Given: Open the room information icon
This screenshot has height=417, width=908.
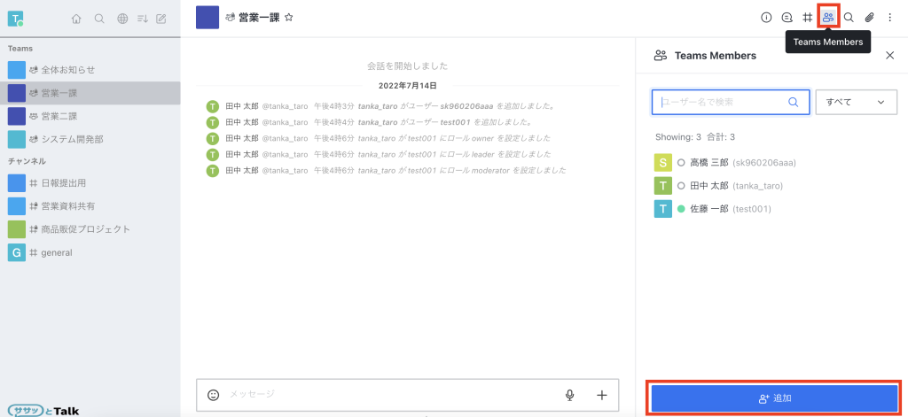Looking at the screenshot, I should (x=766, y=18).
